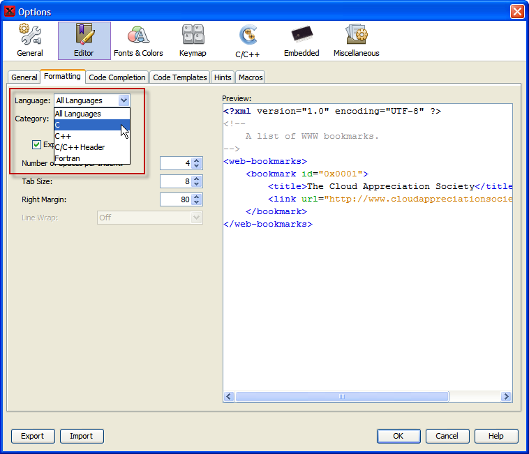Increase the Tab Size stepper value
Image resolution: width=529 pixels, height=454 pixels.
click(x=197, y=179)
